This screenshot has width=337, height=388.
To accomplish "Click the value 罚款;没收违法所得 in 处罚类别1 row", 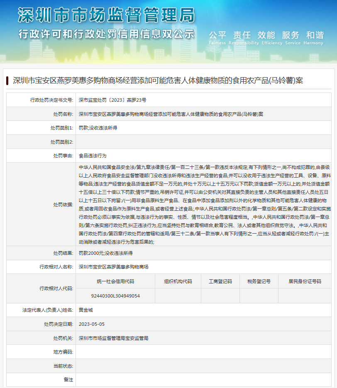I will tap(98, 128).
